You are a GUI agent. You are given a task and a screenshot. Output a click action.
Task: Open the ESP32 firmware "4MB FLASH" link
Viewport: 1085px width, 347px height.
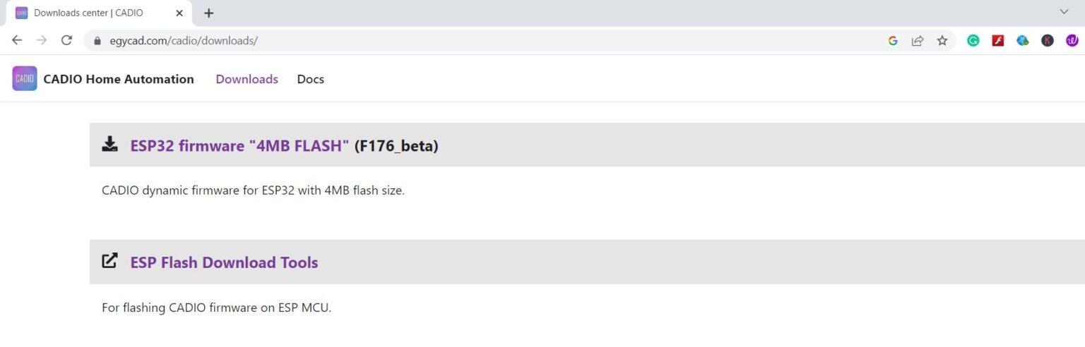pos(239,146)
